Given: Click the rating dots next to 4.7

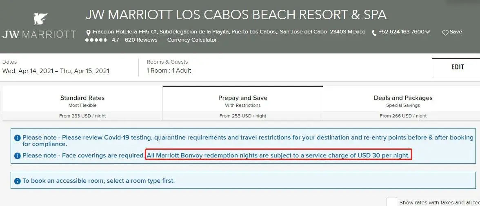Looking at the screenshot, I should [x=96, y=40].
